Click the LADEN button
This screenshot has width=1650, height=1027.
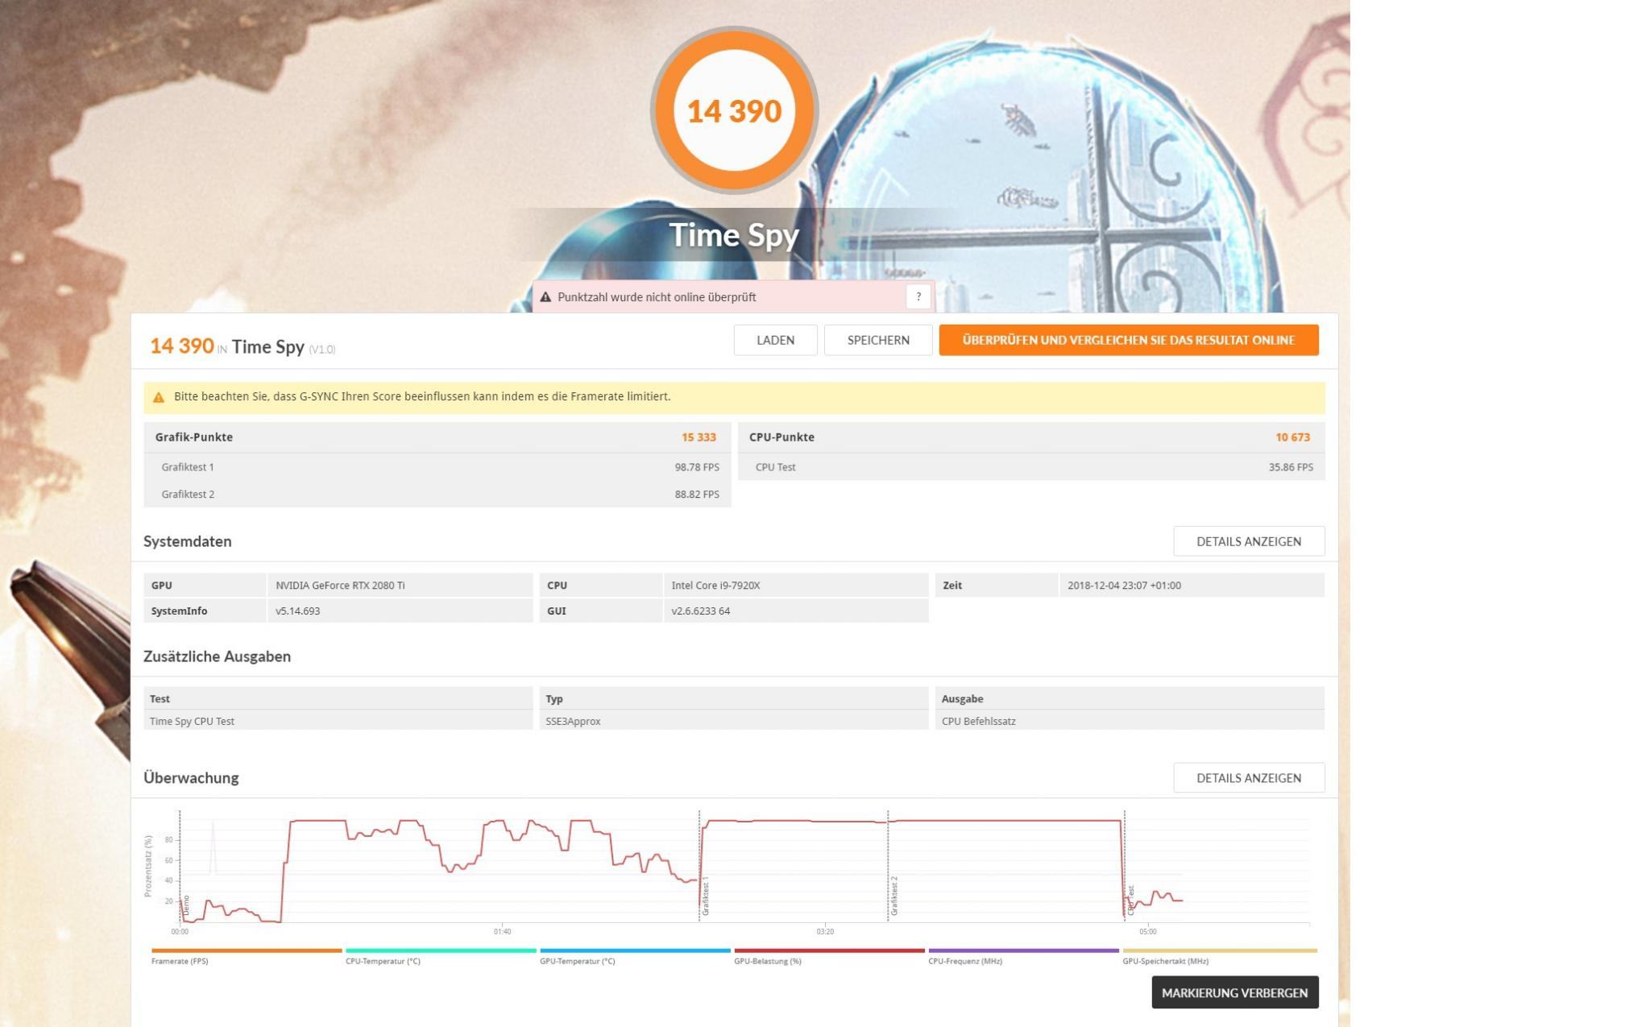click(775, 340)
